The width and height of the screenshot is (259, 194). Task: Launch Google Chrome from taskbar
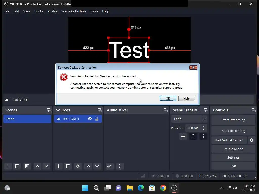163,188
